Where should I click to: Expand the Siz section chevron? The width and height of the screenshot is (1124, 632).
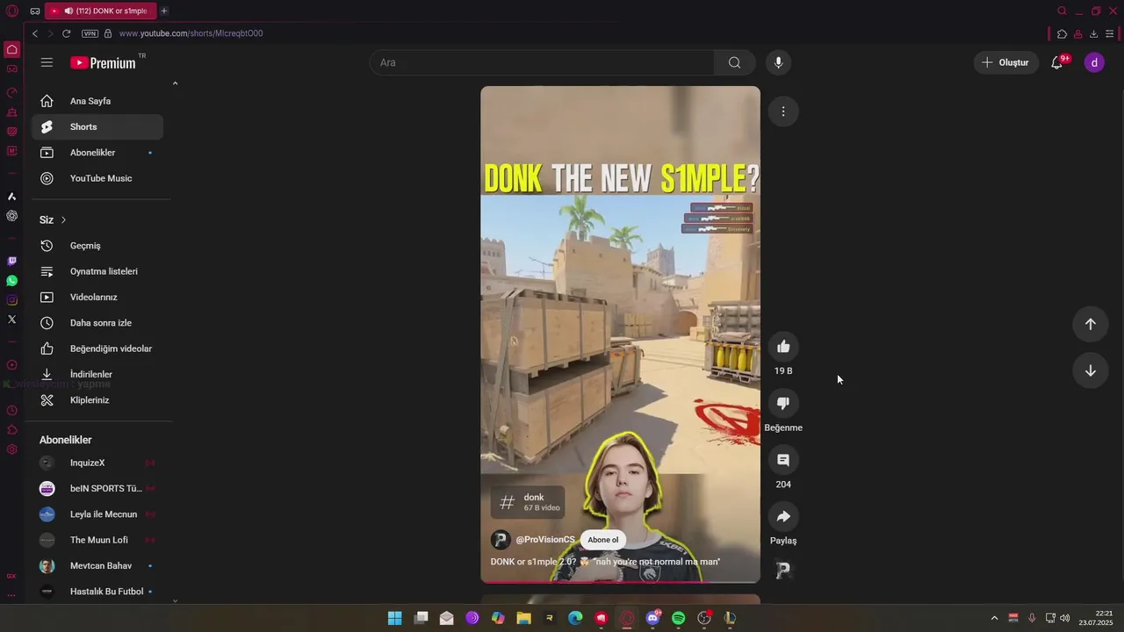tap(63, 219)
